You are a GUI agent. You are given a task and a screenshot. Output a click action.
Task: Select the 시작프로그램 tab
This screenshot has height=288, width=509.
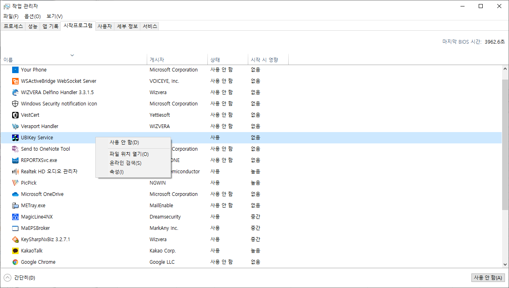coord(78,26)
